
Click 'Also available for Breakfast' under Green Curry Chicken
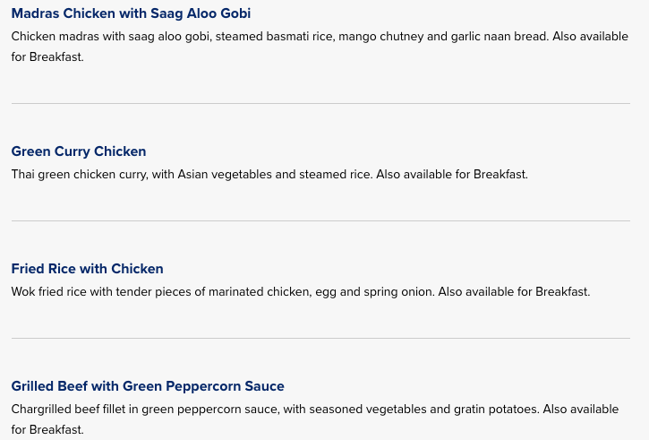tap(452, 174)
